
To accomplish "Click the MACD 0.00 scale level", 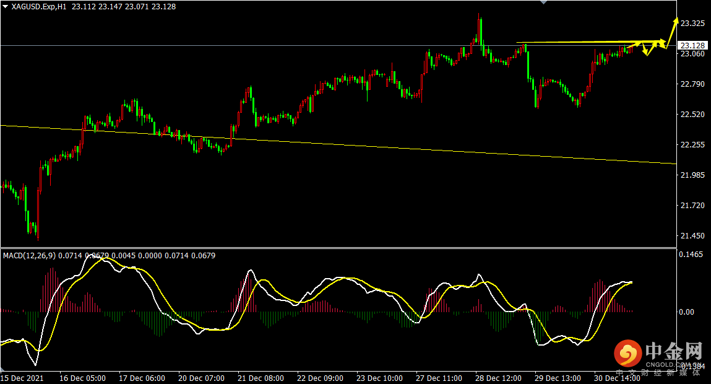I will pyautogui.click(x=686, y=312).
